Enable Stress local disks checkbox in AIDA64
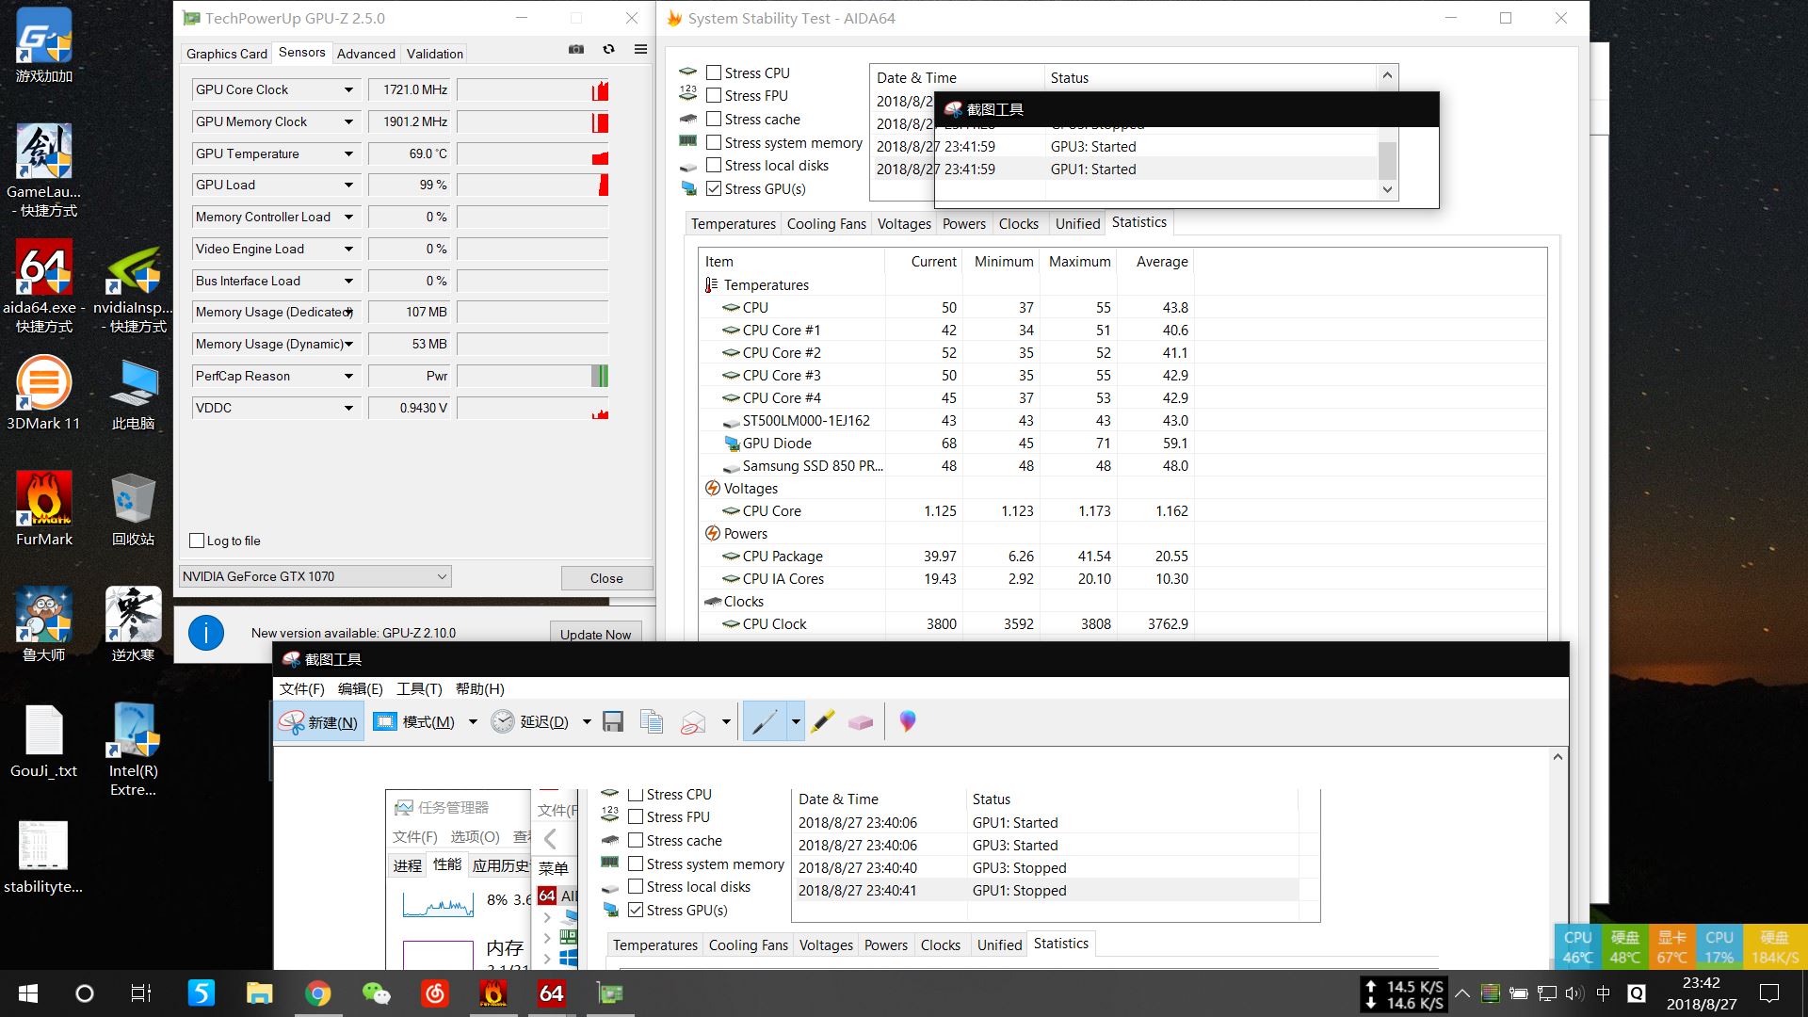The height and width of the screenshot is (1017, 1808). pos(714,165)
